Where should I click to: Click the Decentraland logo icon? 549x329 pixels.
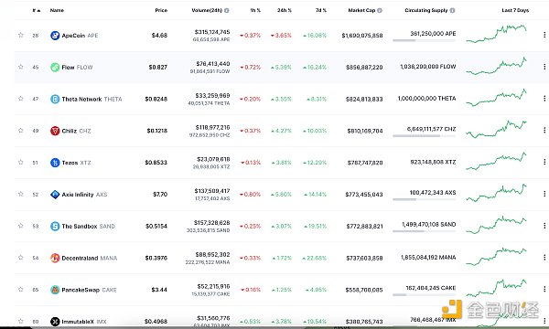click(x=55, y=258)
